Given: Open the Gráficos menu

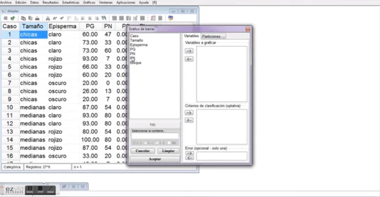Looking at the screenshot, I should pos(89,2).
